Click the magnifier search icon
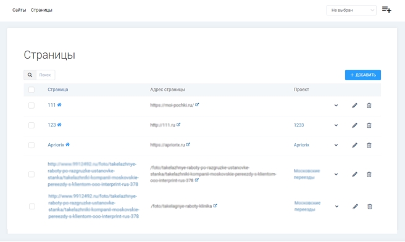Screen dimensions: 405x242 tap(30, 75)
